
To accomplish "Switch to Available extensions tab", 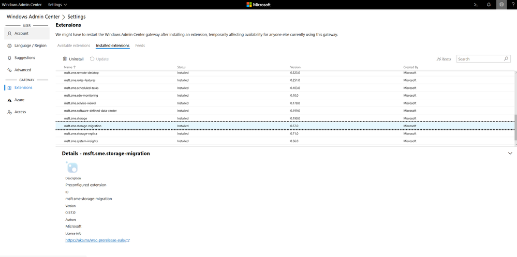I will (x=73, y=46).
